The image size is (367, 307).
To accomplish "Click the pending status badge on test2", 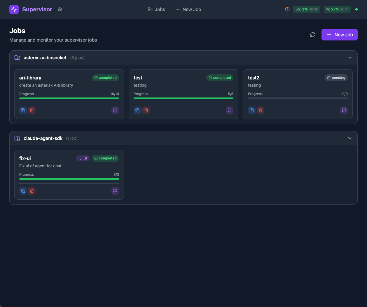I will tap(336, 78).
